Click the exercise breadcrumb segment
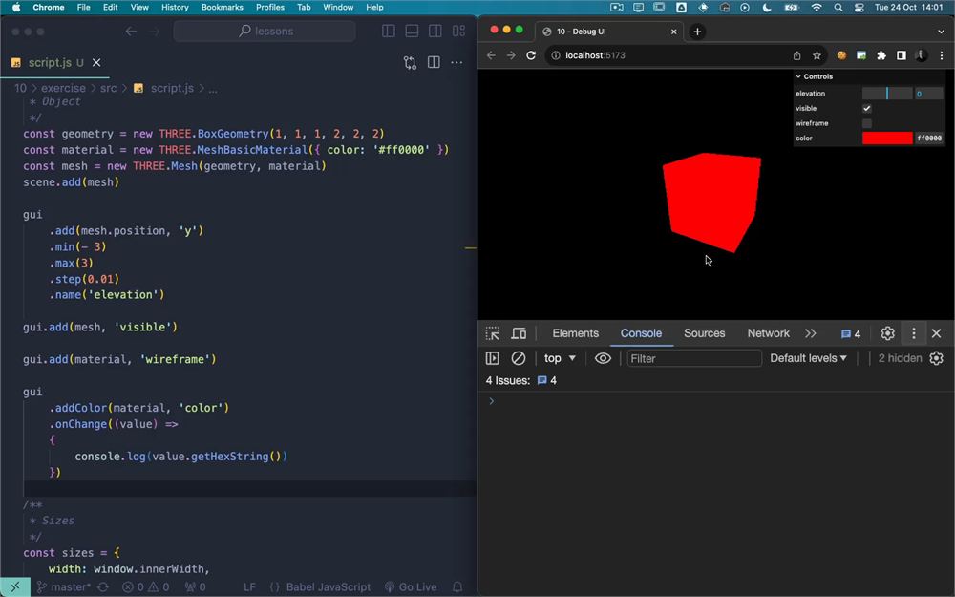Image resolution: width=955 pixels, height=597 pixels. coord(63,88)
